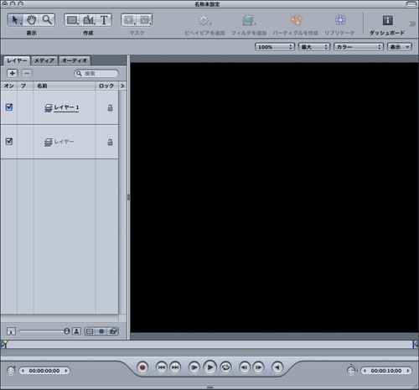Toggle loop playback button
The height and width of the screenshot is (390, 419).
click(x=226, y=367)
